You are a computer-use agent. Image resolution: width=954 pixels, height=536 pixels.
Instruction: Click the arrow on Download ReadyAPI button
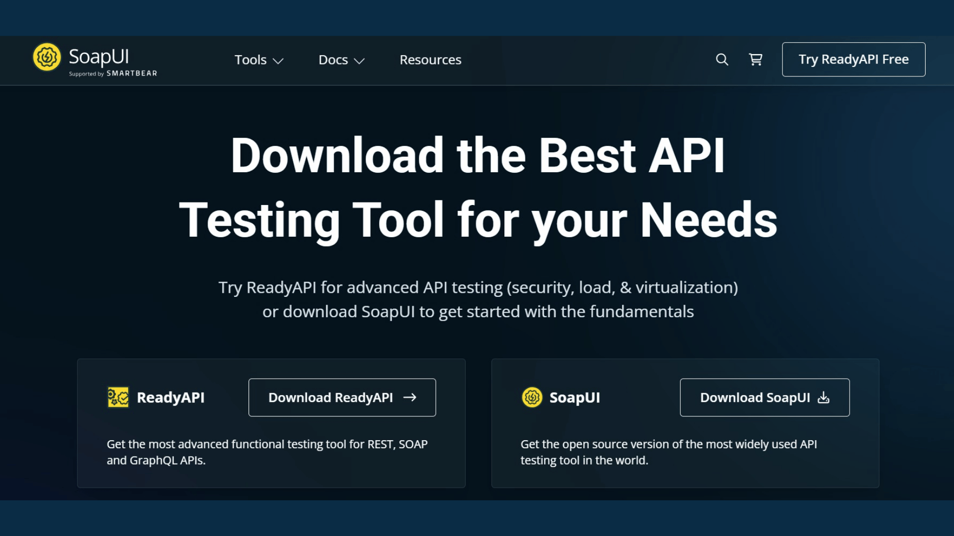point(410,398)
